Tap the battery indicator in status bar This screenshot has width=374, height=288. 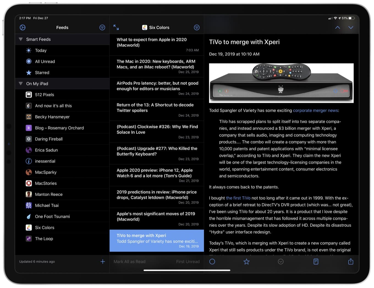tap(352, 18)
